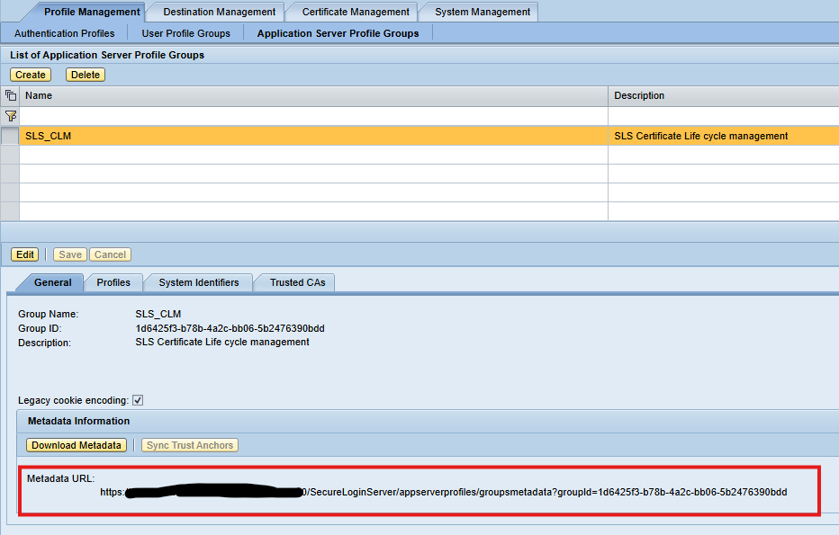Go to the System Management tab
The height and width of the screenshot is (535, 839).
(x=483, y=12)
